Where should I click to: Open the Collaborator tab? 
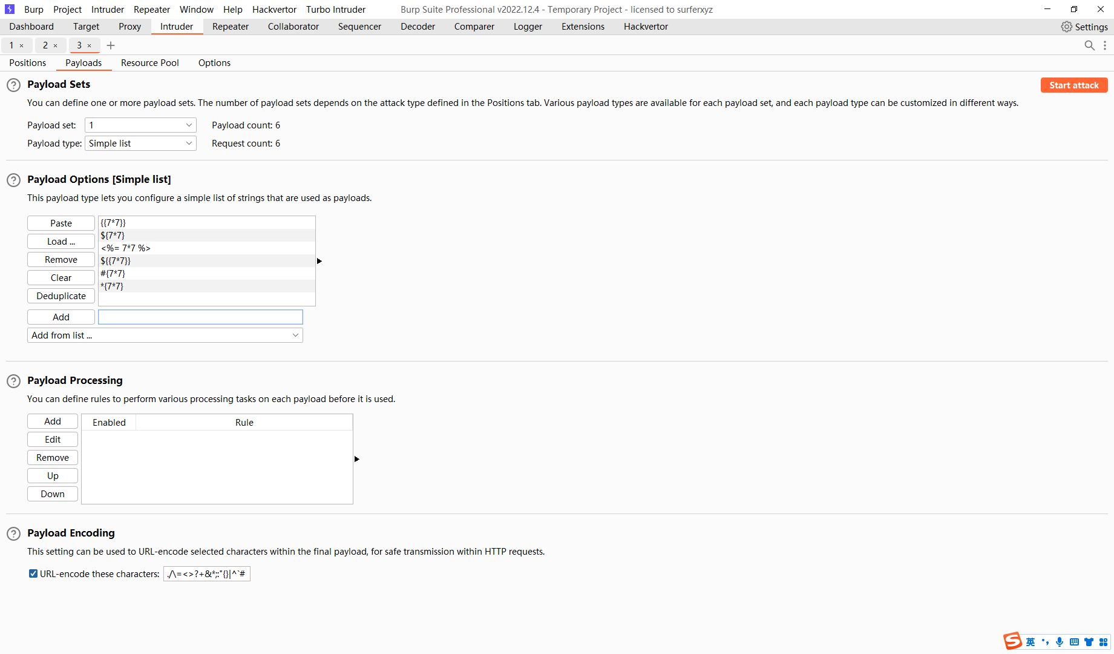tap(293, 27)
